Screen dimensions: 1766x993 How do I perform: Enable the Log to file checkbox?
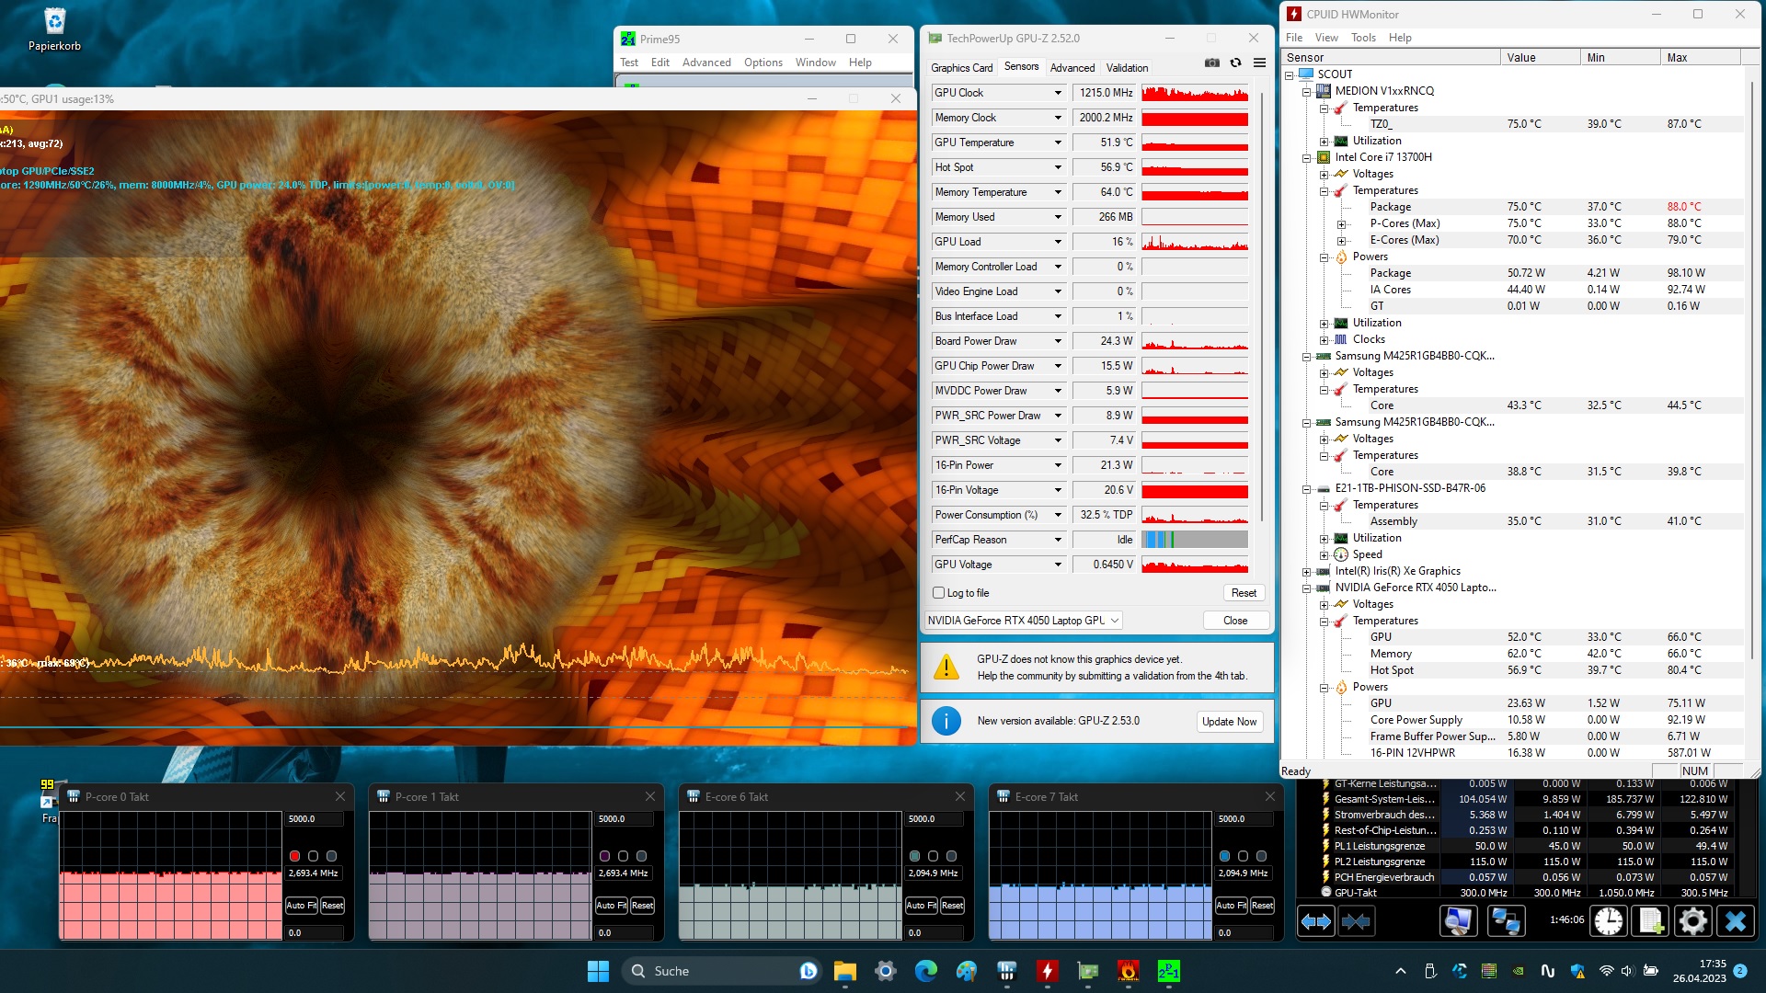click(939, 593)
